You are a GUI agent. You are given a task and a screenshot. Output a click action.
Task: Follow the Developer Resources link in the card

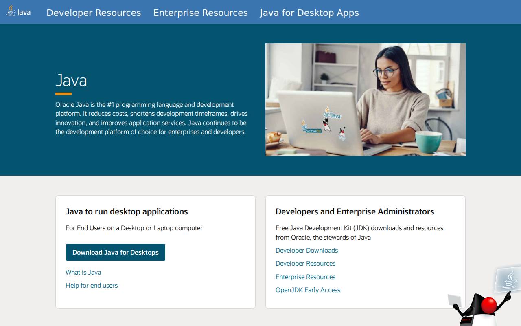coord(306,263)
